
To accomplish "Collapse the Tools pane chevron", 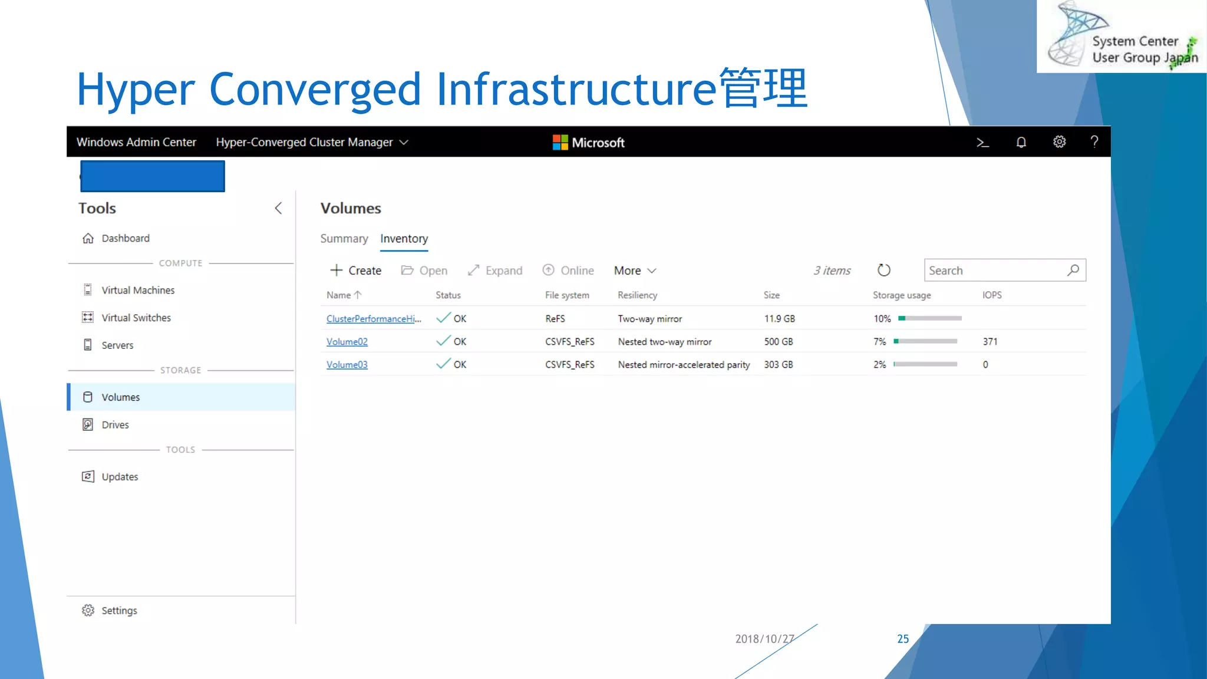I will pyautogui.click(x=278, y=208).
